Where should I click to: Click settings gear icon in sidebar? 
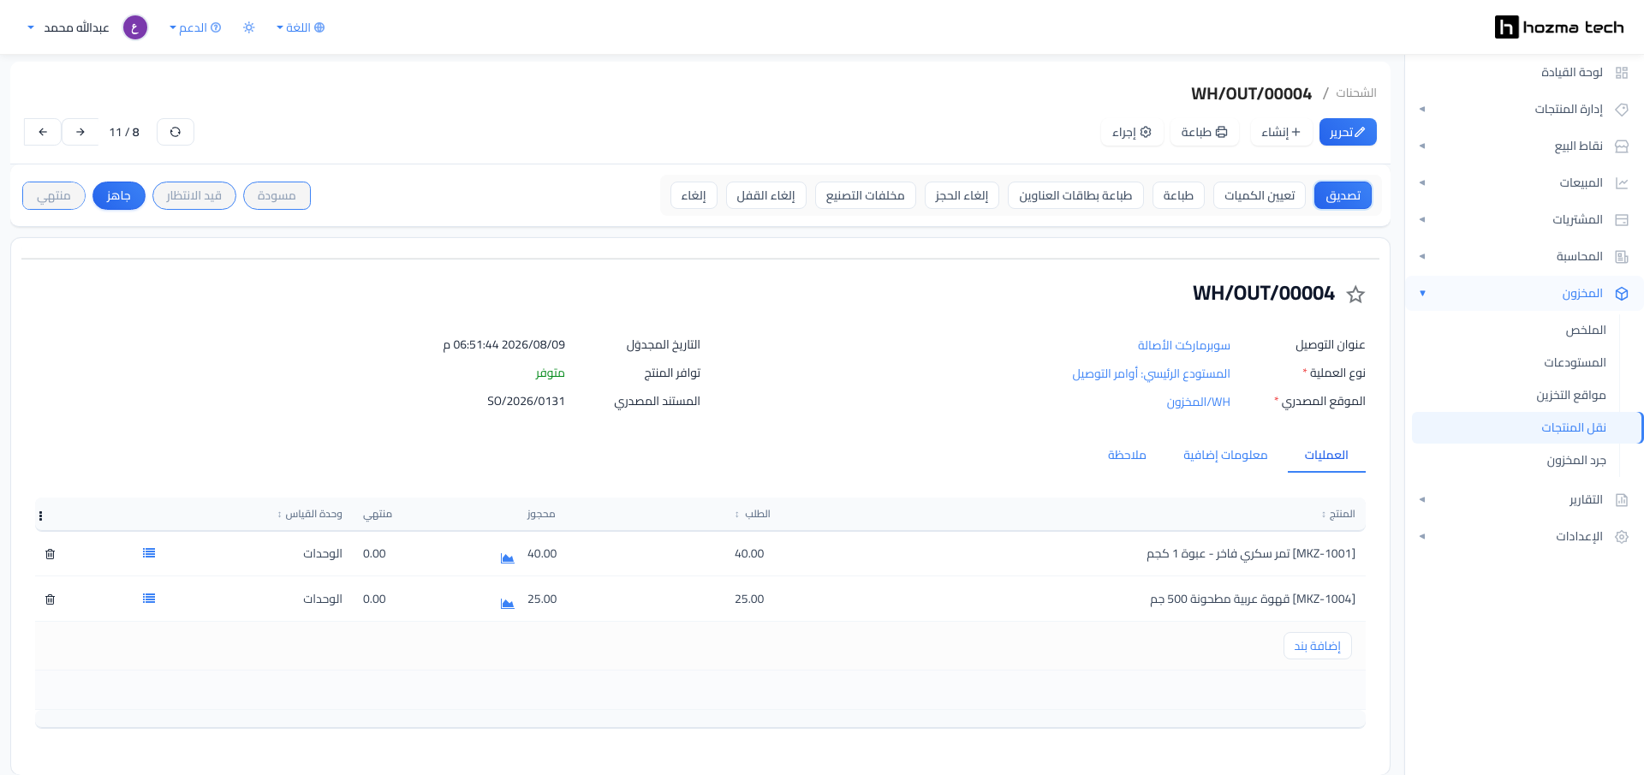tap(1622, 537)
